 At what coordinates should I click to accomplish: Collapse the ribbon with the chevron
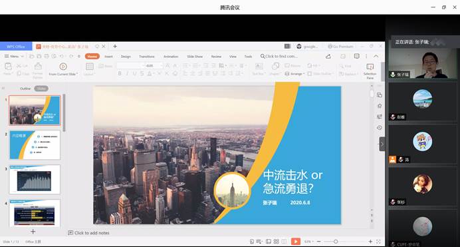(x=376, y=56)
